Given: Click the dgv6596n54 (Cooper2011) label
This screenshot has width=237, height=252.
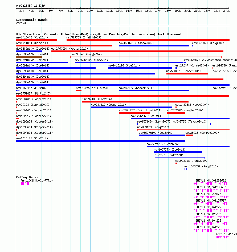Looking at the screenshot, I should pos(34,127).
